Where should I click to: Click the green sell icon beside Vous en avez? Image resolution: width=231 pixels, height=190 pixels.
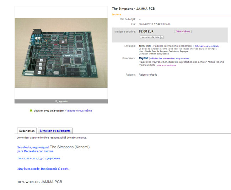(31, 110)
